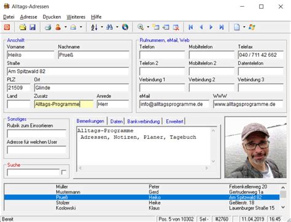291x222 pixels.
Task: Click the globe web icon
Action: pyautogui.click(x=125, y=27)
